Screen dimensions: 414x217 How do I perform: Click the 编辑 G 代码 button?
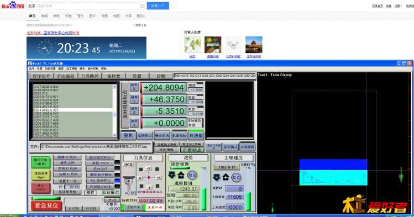pyautogui.click(x=67, y=157)
